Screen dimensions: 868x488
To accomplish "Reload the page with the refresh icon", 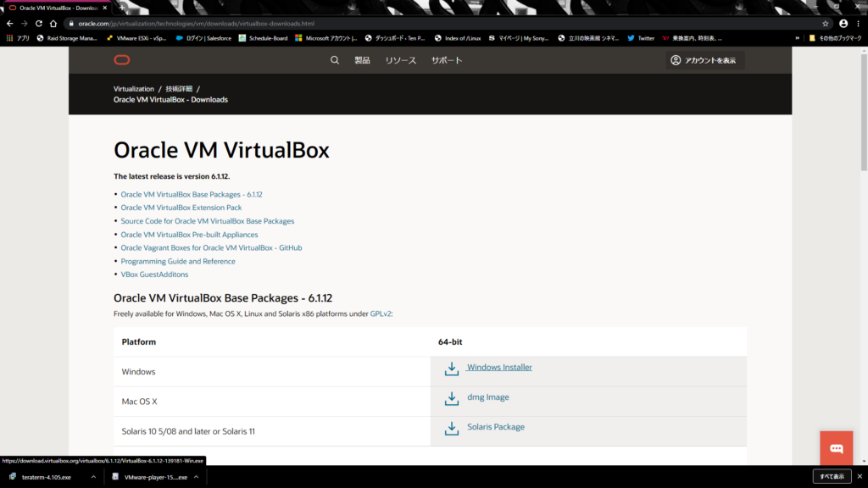I will pyautogui.click(x=39, y=23).
